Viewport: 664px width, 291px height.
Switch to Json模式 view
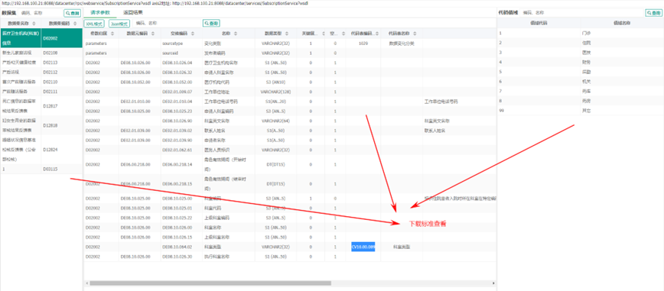coord(119,24)
